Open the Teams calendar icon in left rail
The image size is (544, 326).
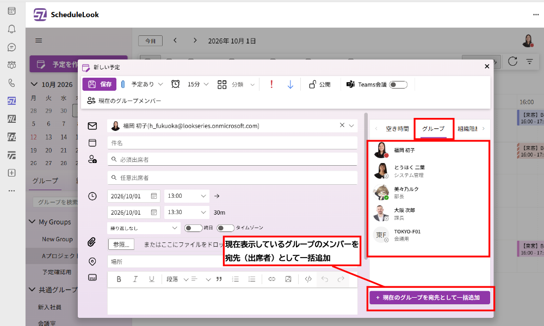11,11
